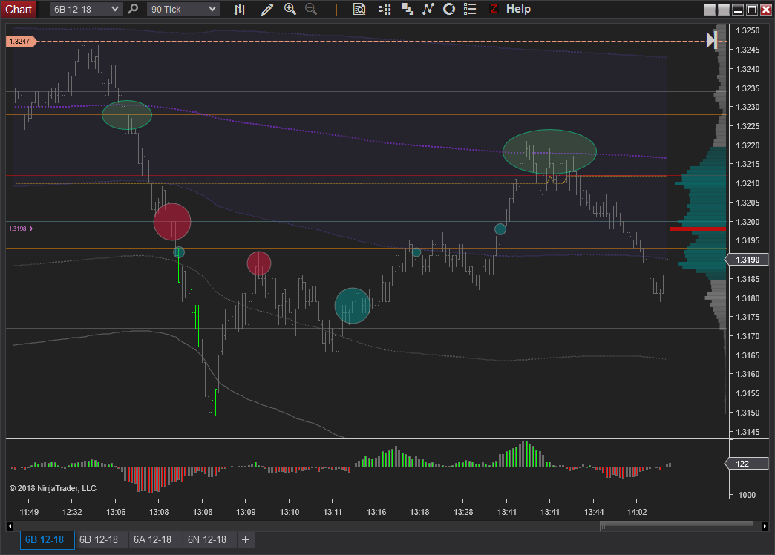Click the instrument search magnifier icon
The width and height of the screenshot is (775, 555).
click(x=133, y=9)
